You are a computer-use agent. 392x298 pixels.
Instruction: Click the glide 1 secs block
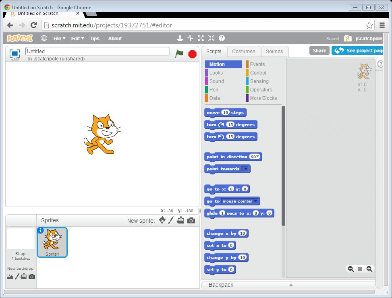[239, 213]
